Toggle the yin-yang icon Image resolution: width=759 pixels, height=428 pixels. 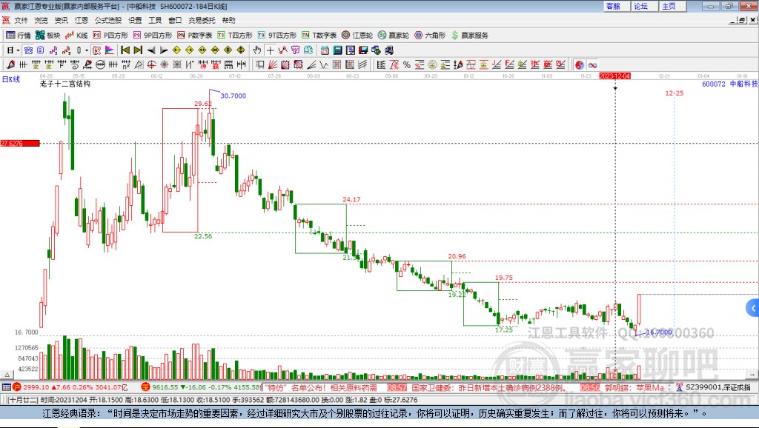pos(580,65)
